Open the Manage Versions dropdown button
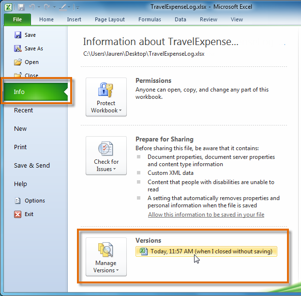 (x=106, y=257)
